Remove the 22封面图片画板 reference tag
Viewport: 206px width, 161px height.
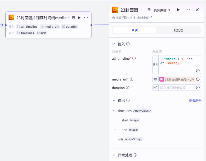coord(193,79)
